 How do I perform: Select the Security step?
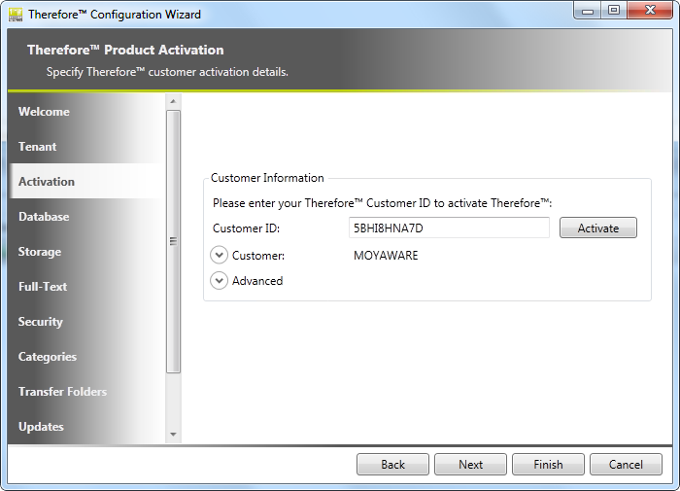(41, 322)
